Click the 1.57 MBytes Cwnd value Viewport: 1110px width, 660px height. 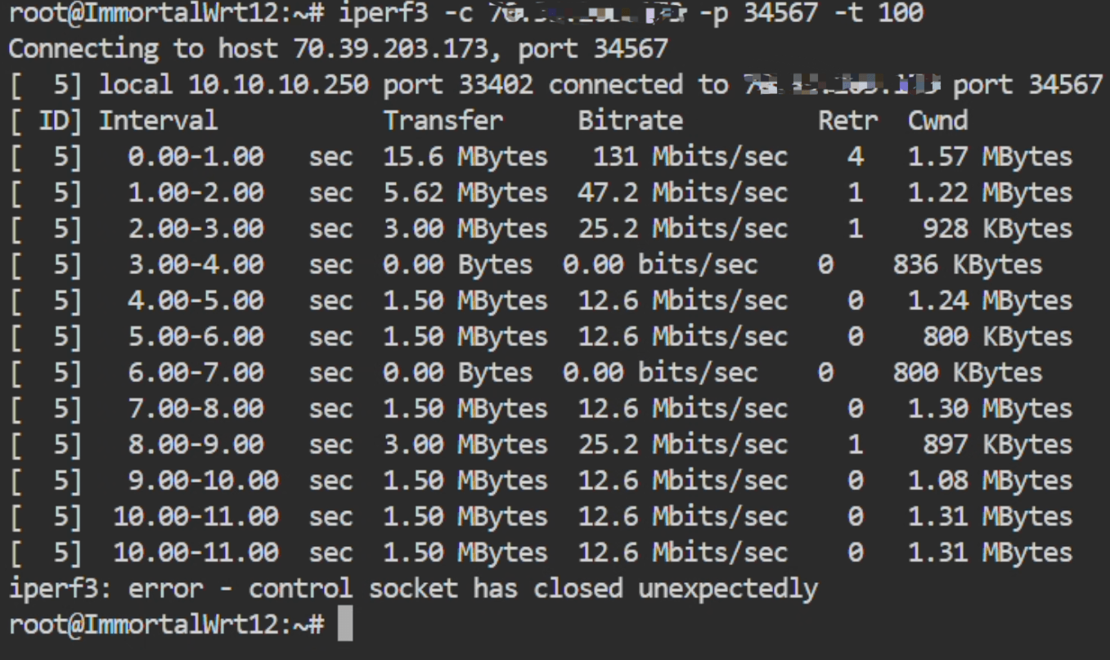click(x=990, y=157)
